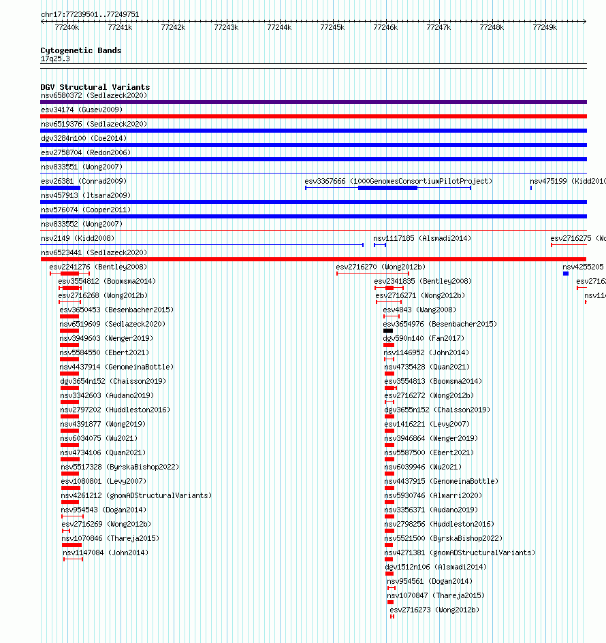Open dgv590n140 (Fan2017) label
The height and width of the screenshot is (643, 606).
click(424, 339)
